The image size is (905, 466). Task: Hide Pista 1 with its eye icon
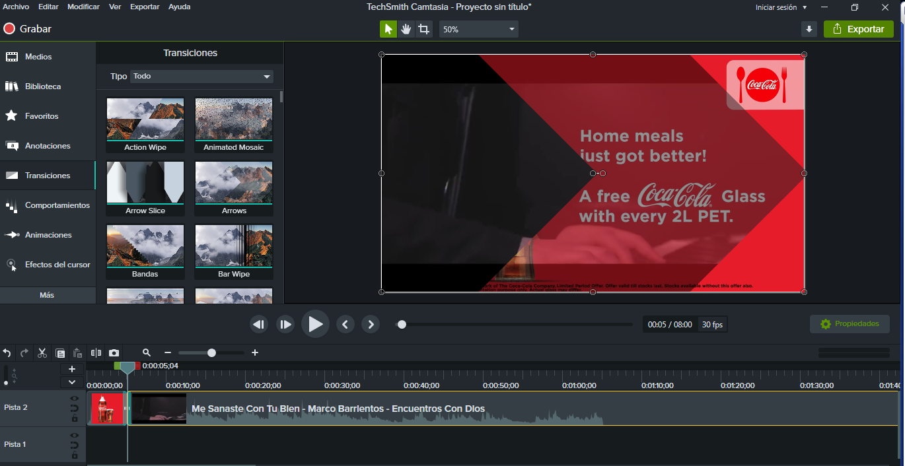[75, 436]
